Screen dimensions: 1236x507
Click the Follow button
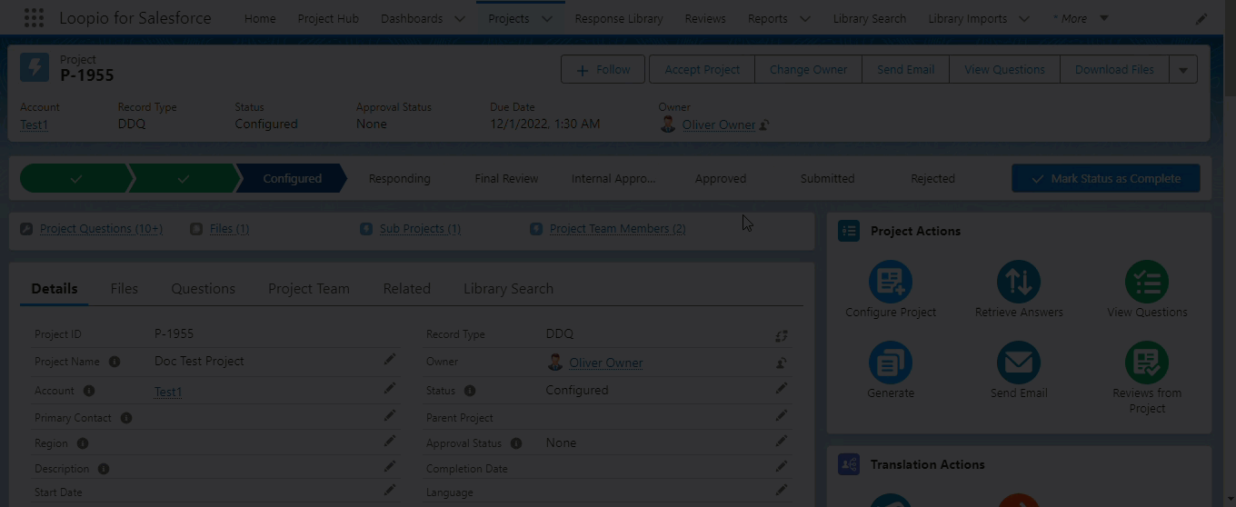click(x=603, y=69)
